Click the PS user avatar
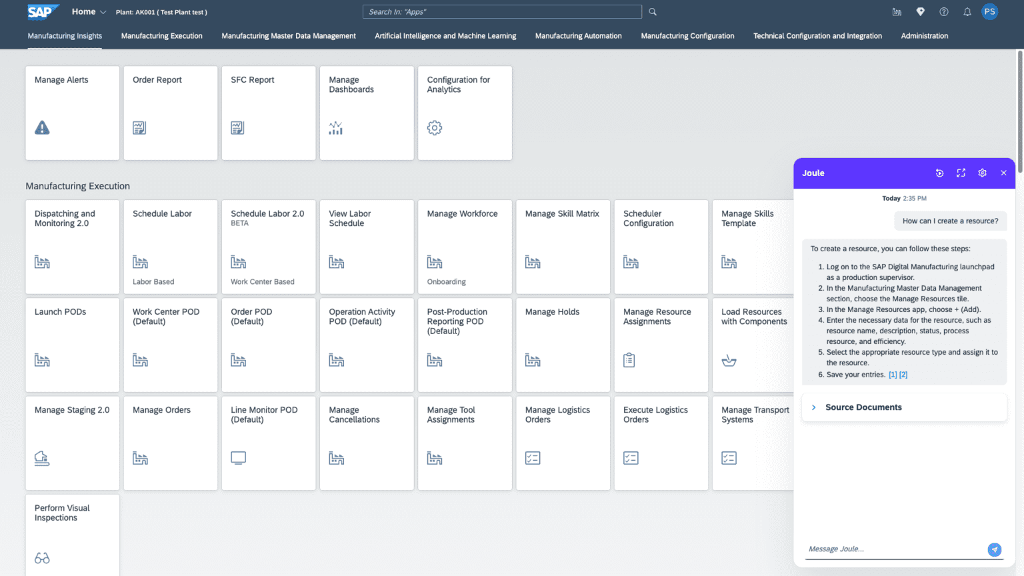Screen dimensions: 1024x576 (x=989, y=12)
